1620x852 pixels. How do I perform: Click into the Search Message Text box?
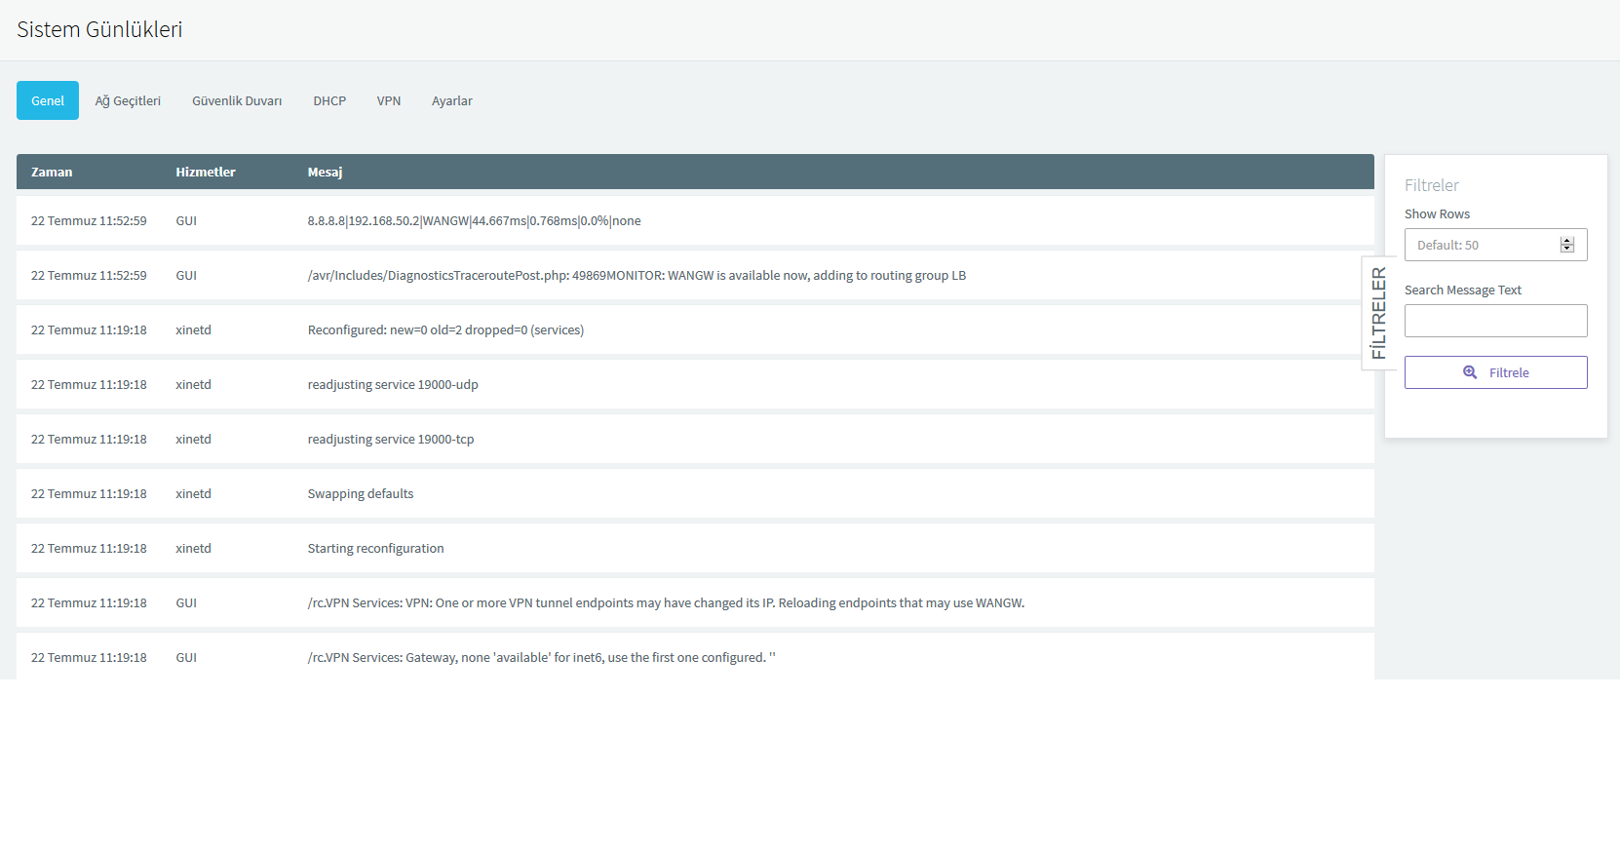pyautogui.click(x=1495, y=321)
